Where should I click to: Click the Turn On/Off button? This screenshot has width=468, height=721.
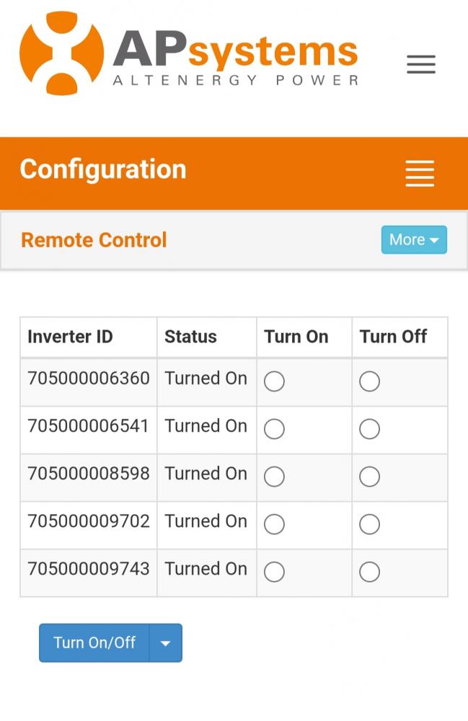coord(94,643)
